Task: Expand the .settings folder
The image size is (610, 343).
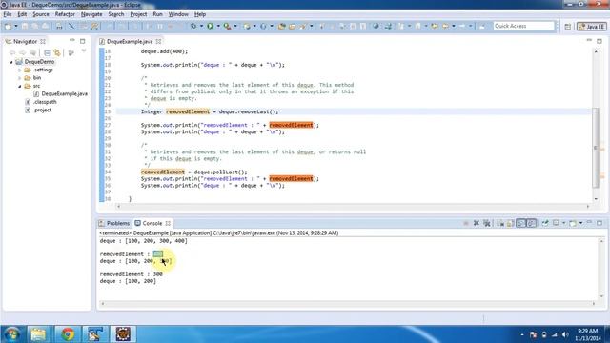Action: point(19,70)
